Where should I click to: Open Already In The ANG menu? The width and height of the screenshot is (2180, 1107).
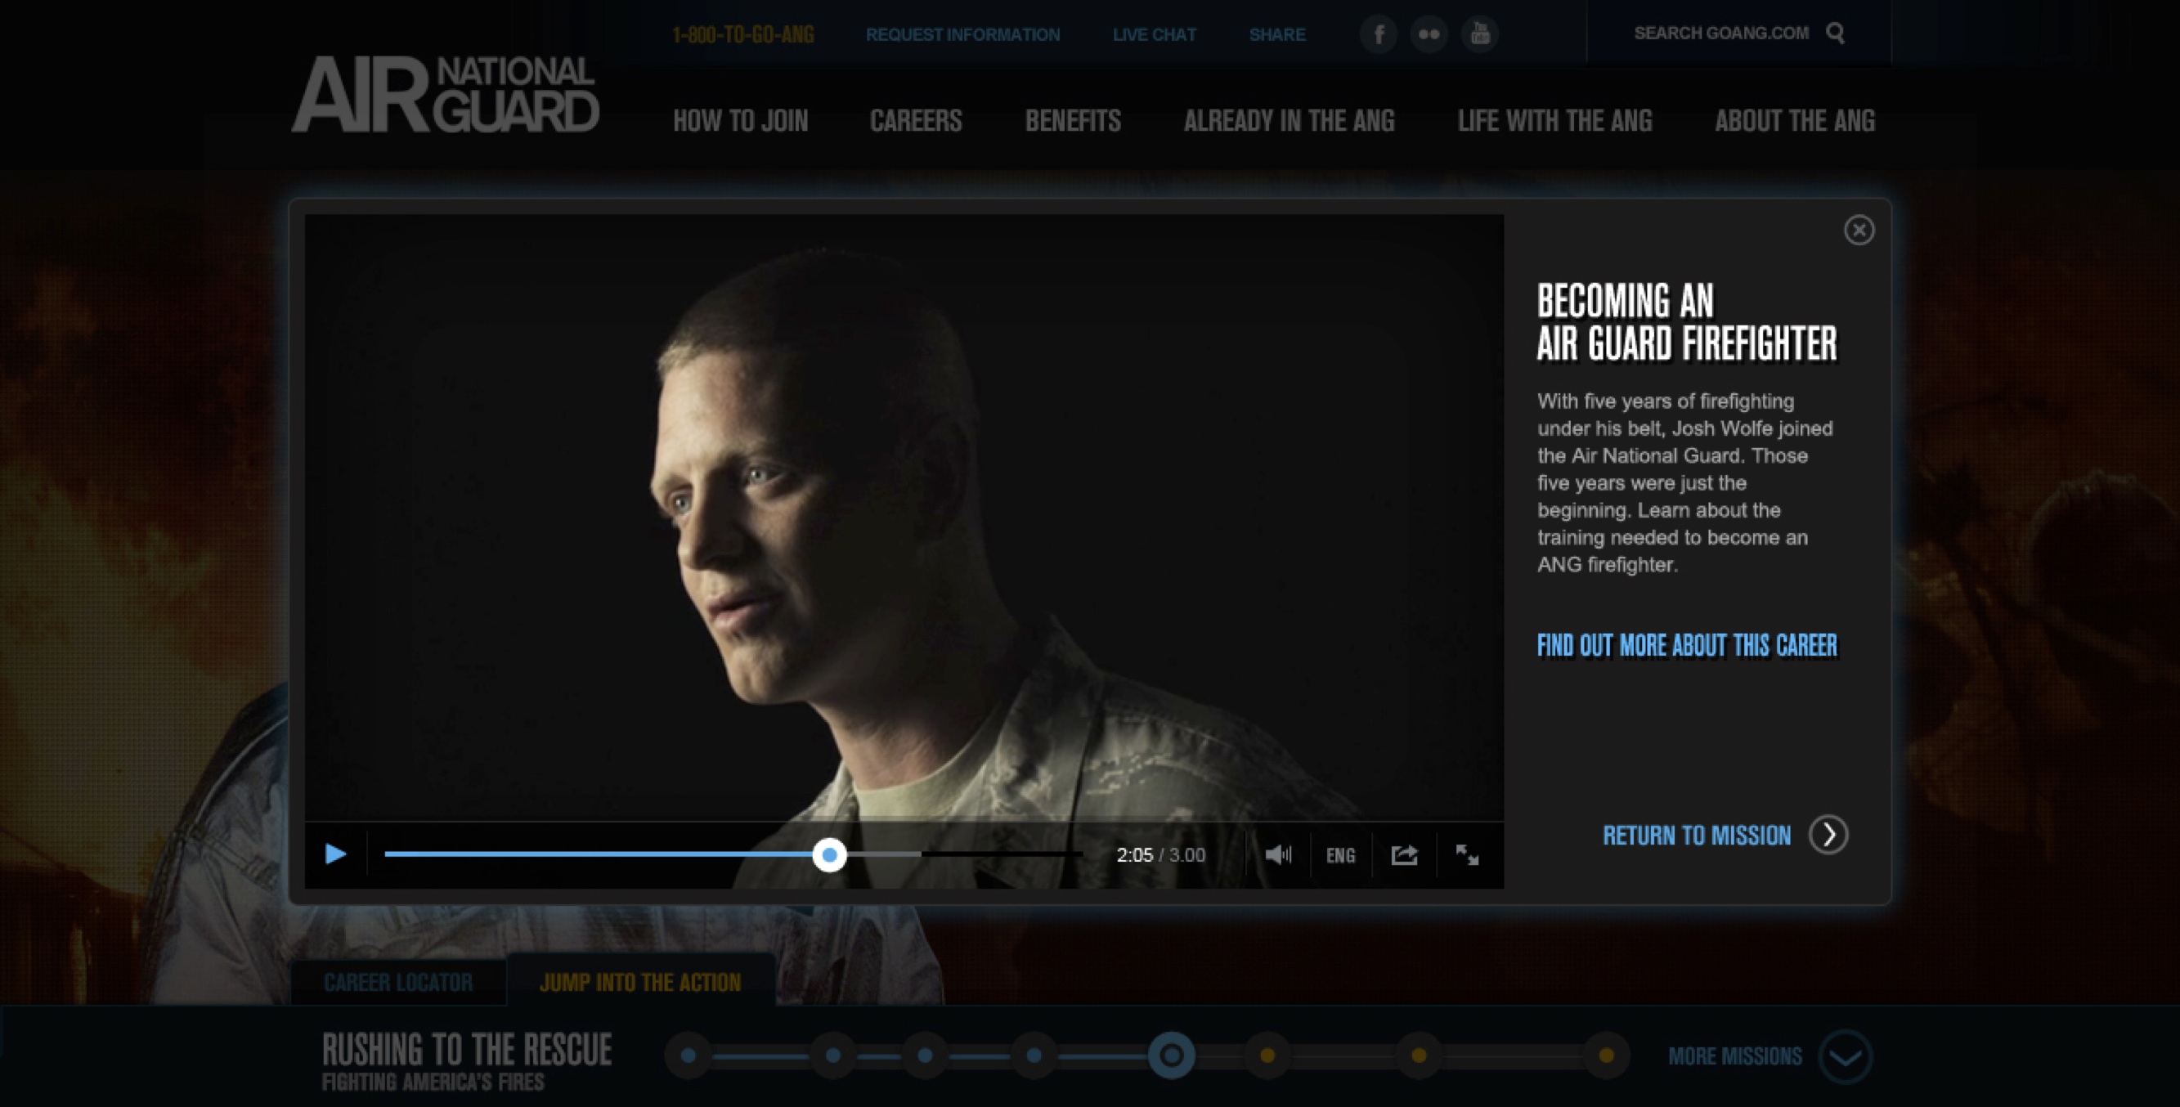(1289, 121)
